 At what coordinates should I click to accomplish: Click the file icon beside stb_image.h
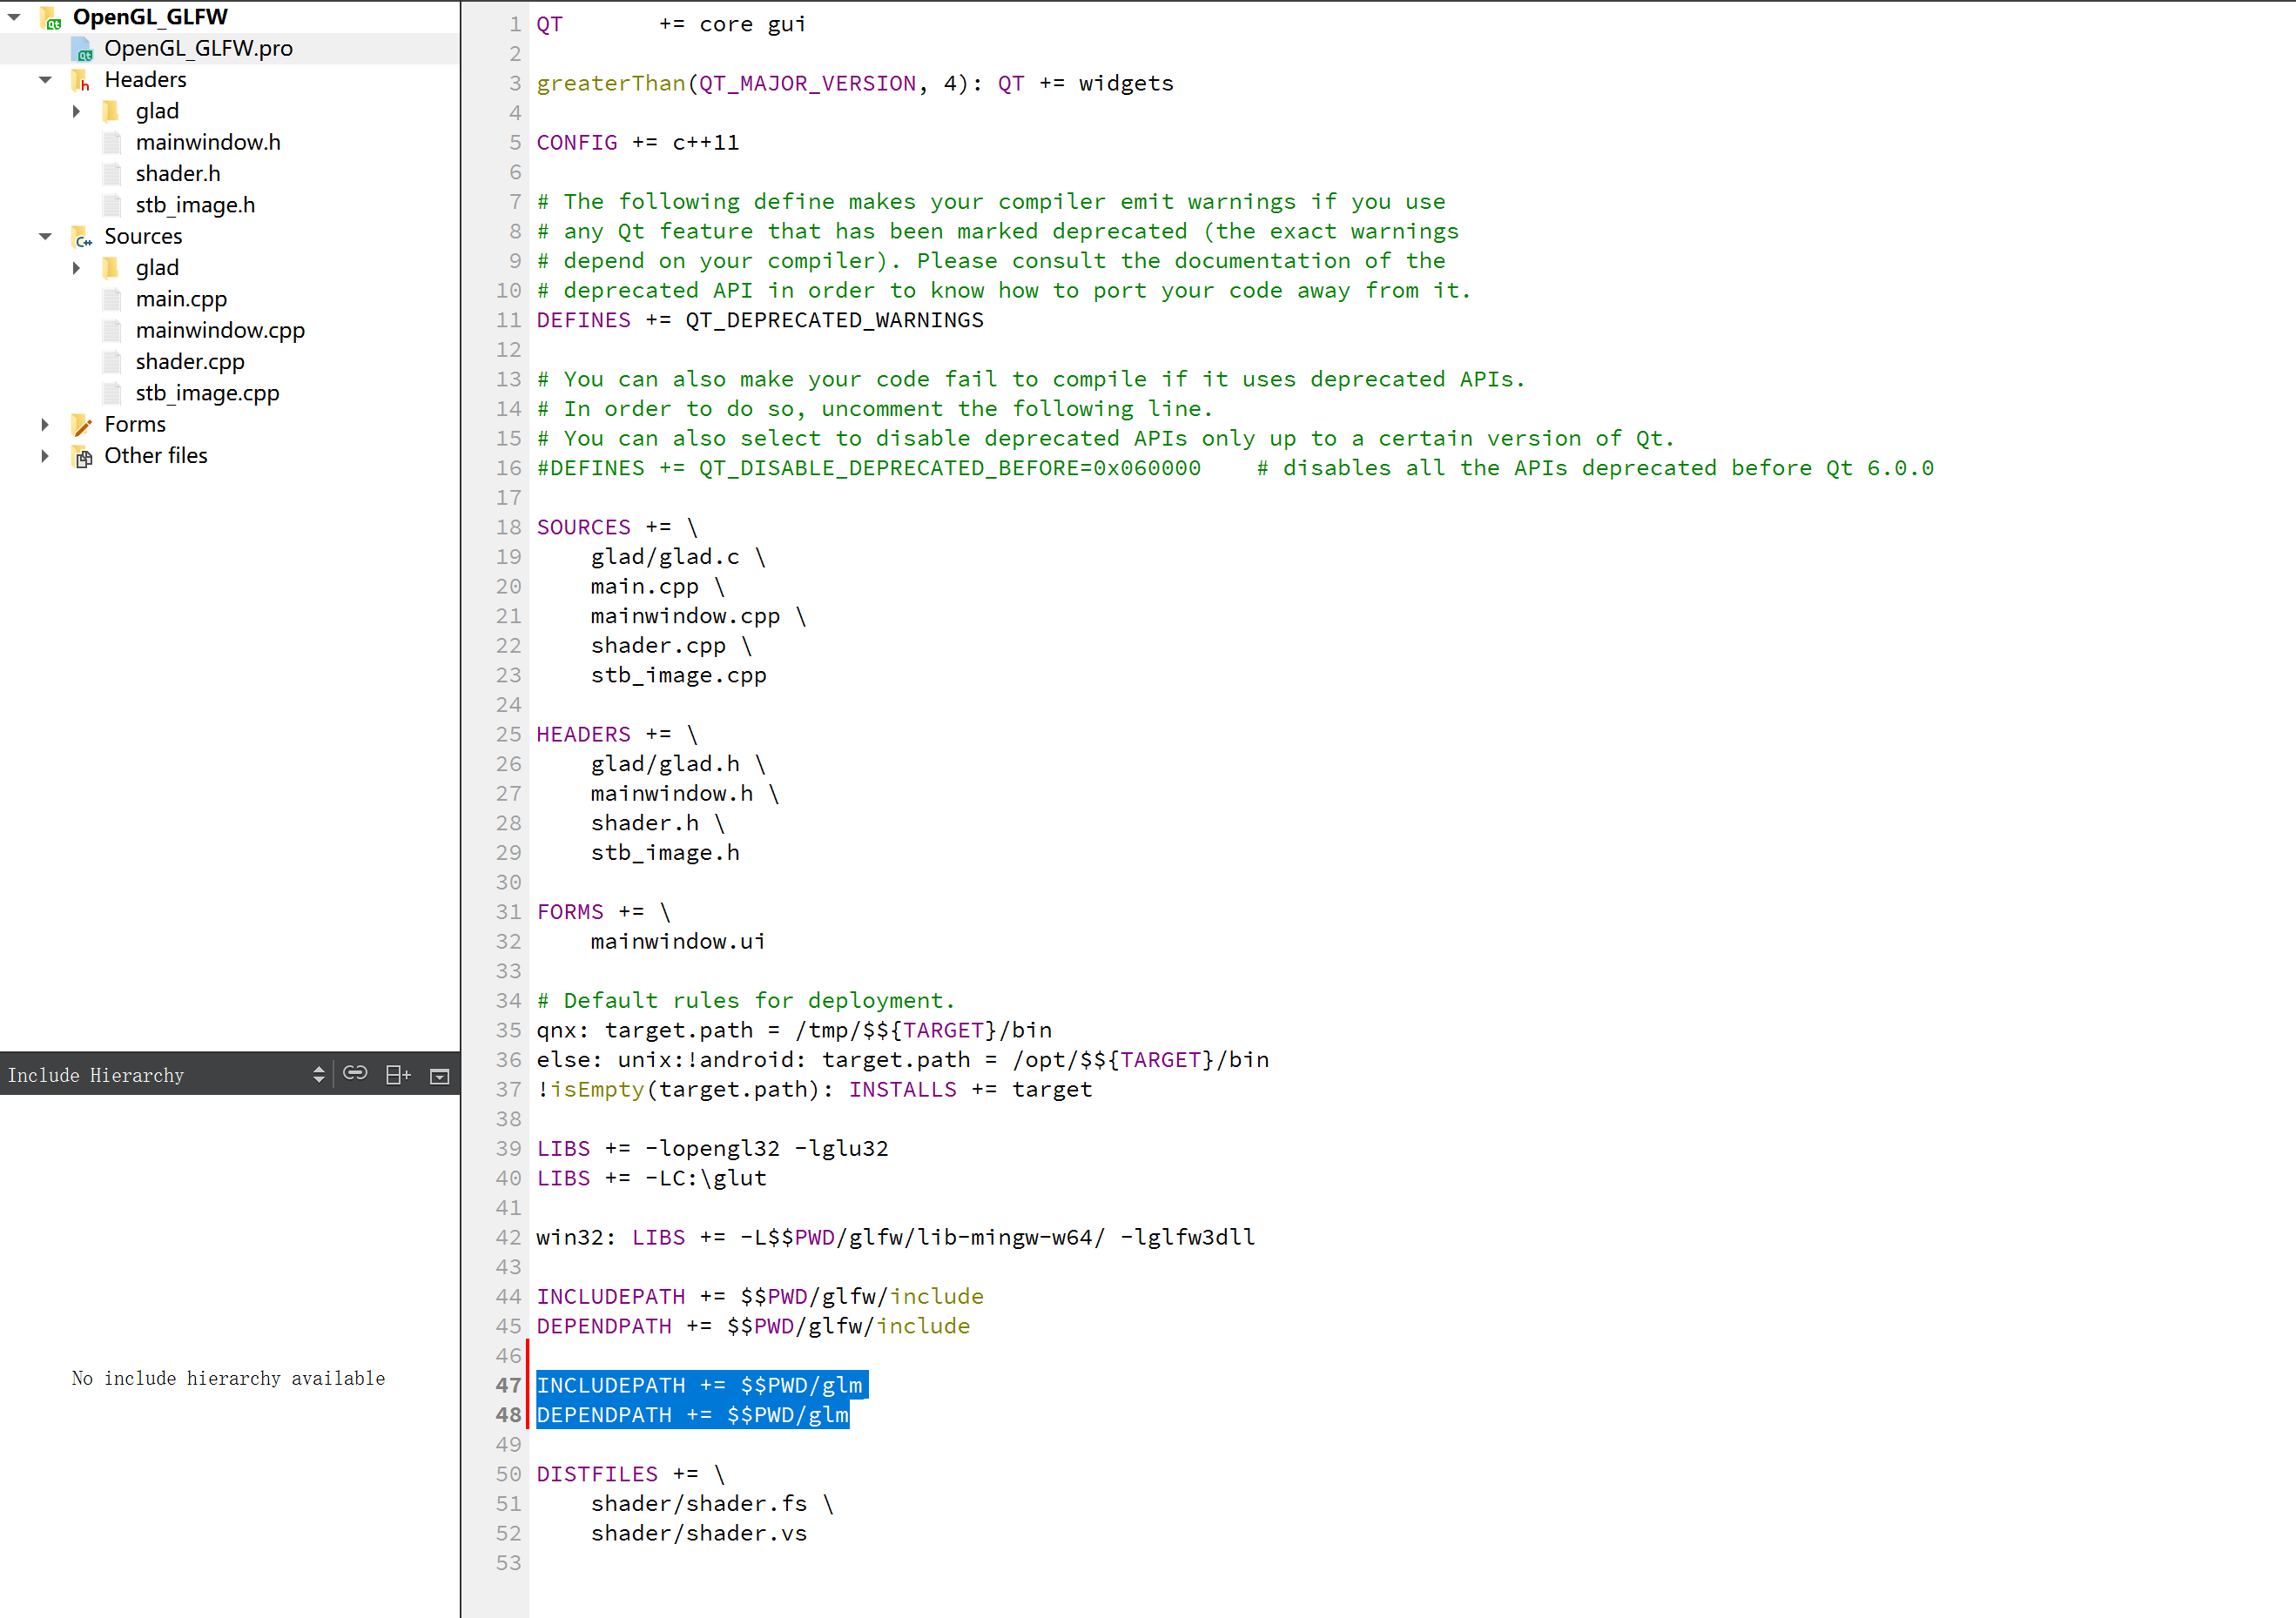113,205
